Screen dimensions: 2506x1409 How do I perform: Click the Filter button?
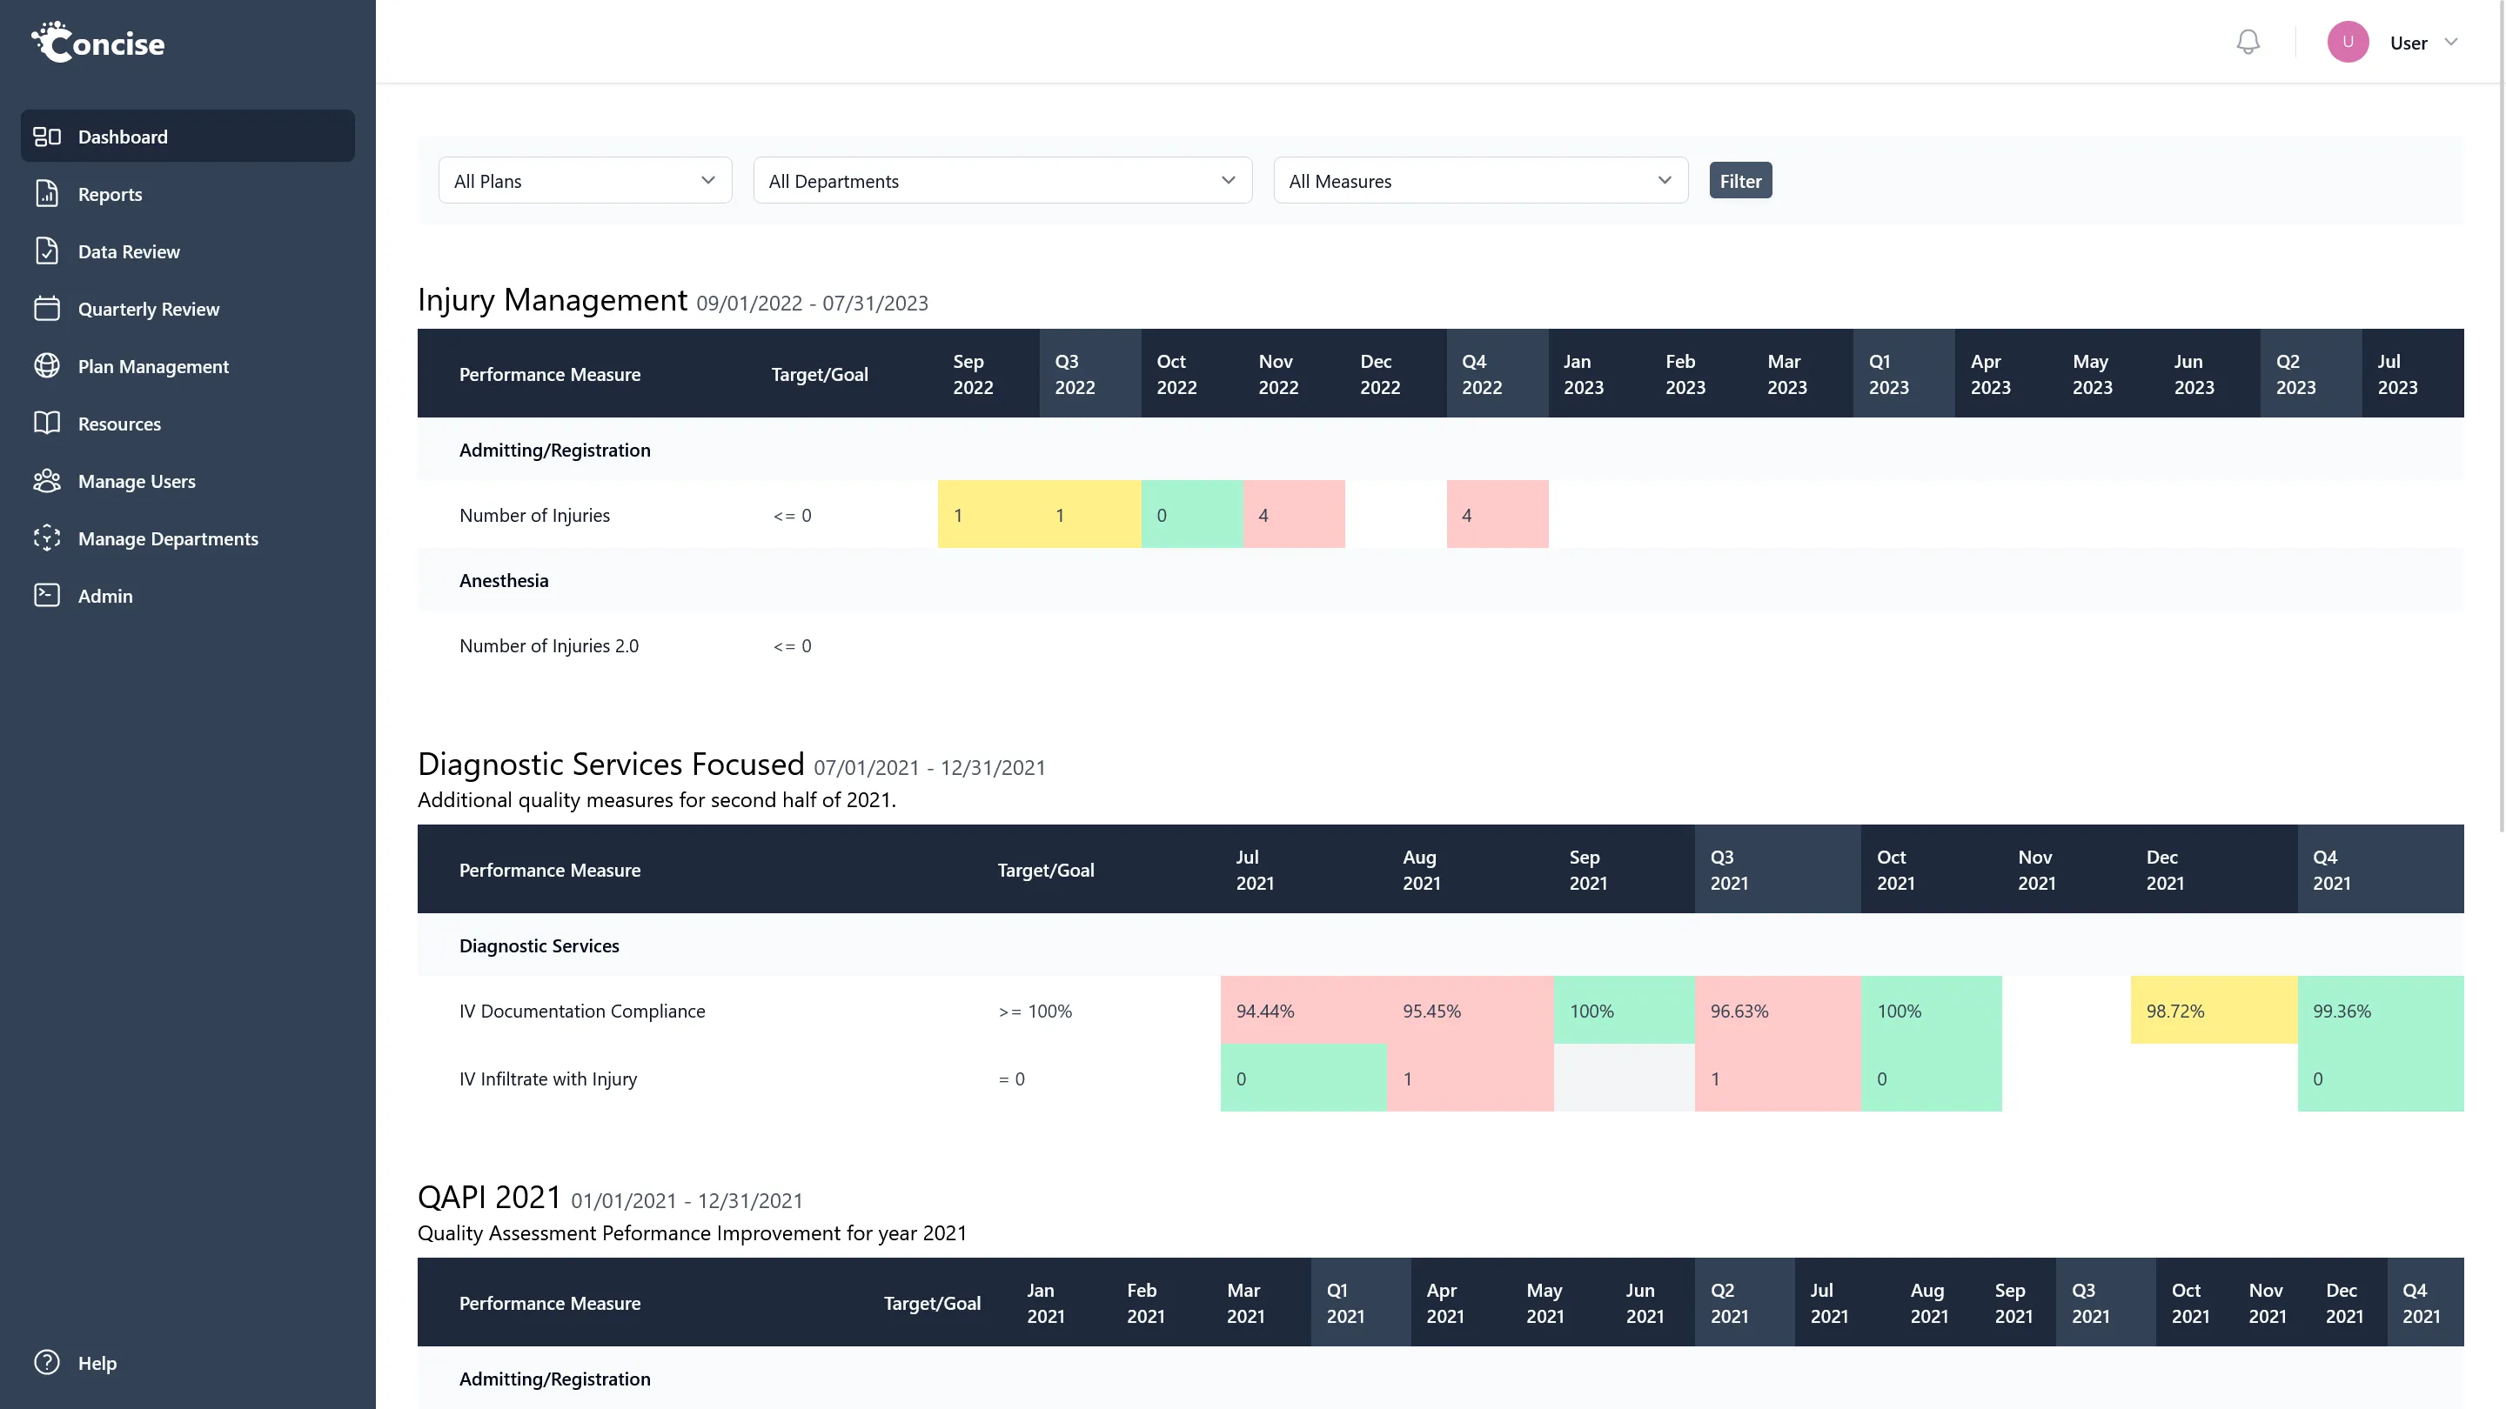click(x=1740, y=181)
